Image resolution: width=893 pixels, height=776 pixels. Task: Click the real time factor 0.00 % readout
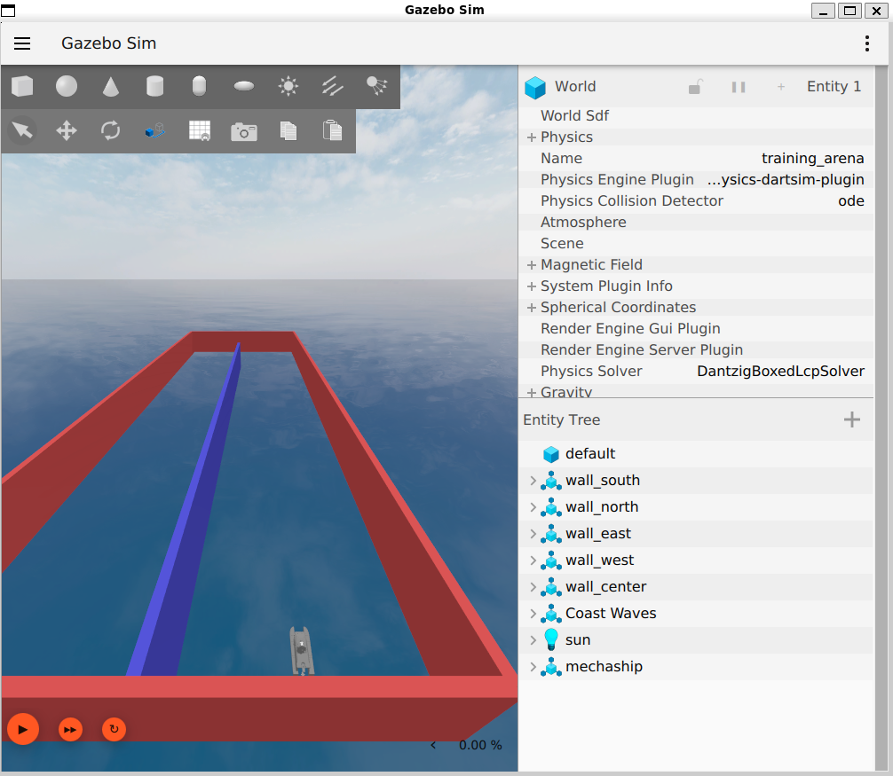(480, 745)
